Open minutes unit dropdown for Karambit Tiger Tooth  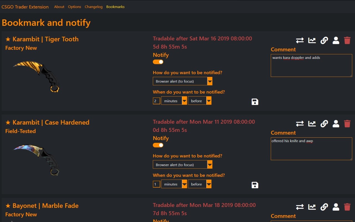point(174,101)
